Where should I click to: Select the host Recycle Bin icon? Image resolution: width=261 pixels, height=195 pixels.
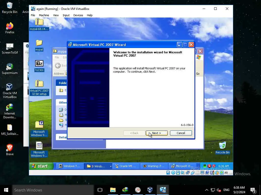coord(9,8)
